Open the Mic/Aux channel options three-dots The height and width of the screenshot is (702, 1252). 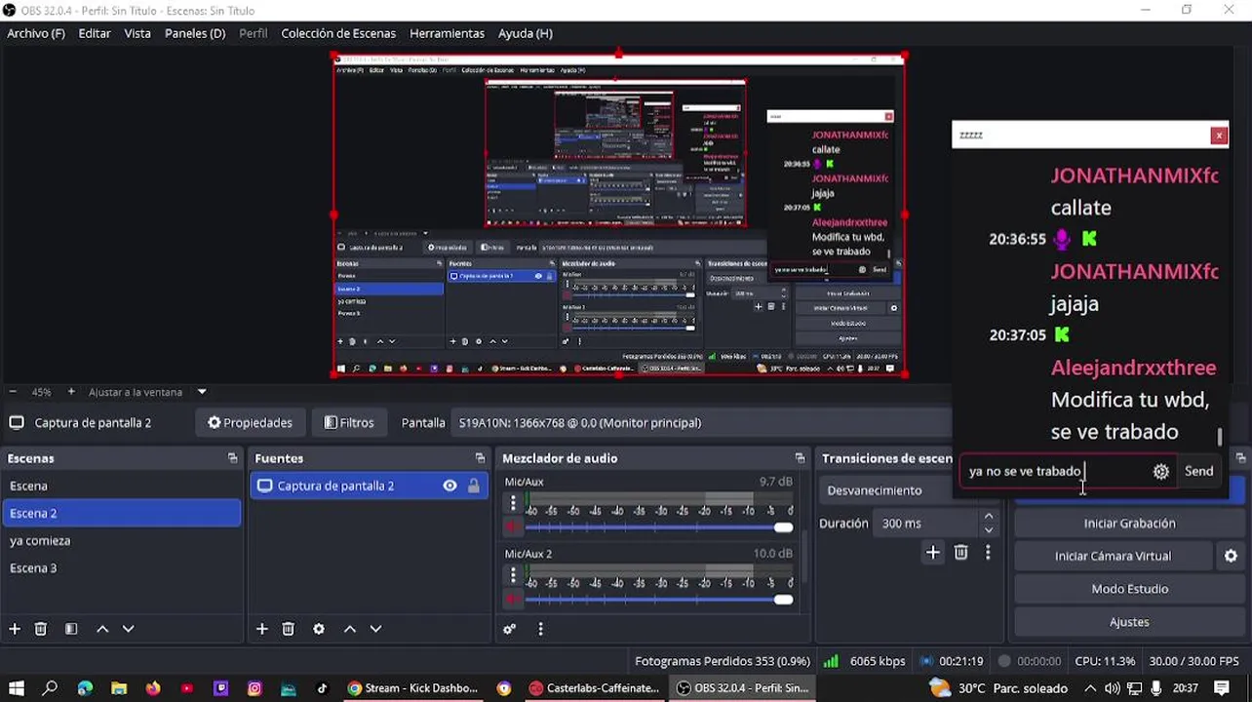(513, 503)
